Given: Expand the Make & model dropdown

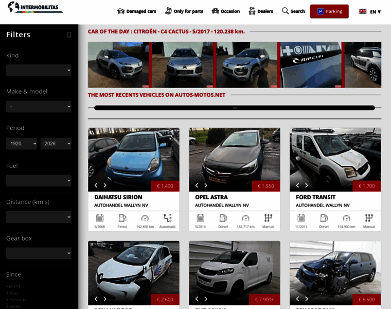Looking at the screenshot, I should click(39, 107).
